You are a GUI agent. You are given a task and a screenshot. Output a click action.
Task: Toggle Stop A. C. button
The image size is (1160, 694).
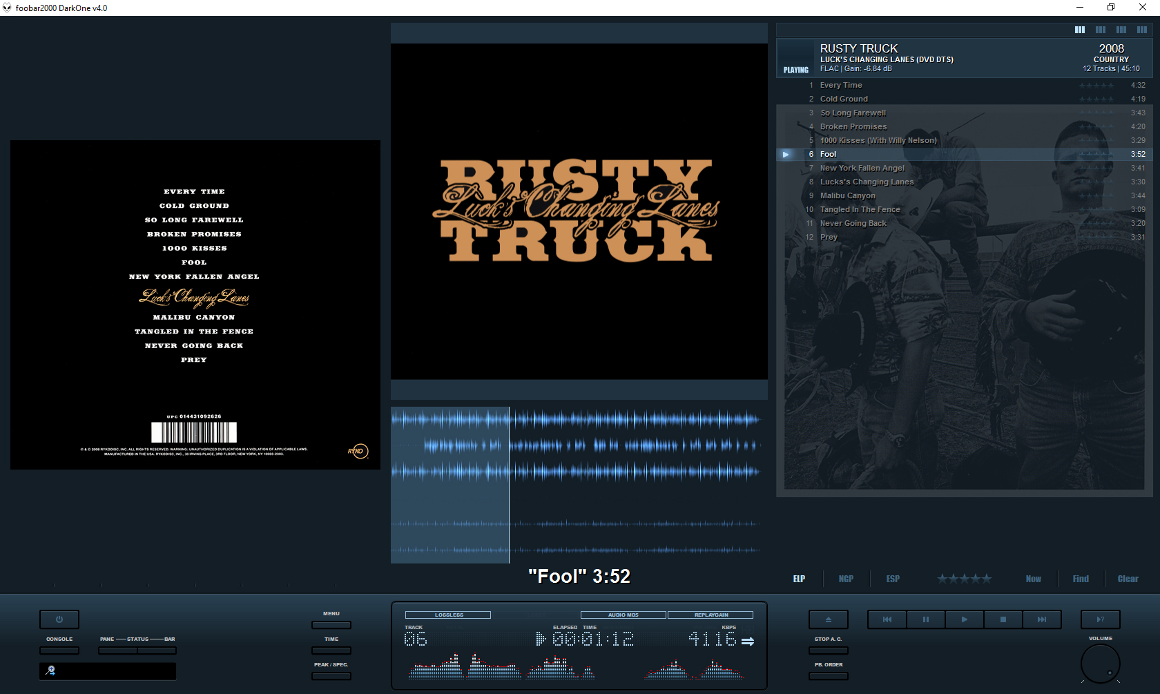tap(829, 650)
